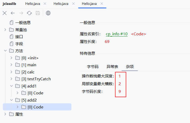
Task: Go forward with the right arrow icon
Action: click(x=21, y=13)
